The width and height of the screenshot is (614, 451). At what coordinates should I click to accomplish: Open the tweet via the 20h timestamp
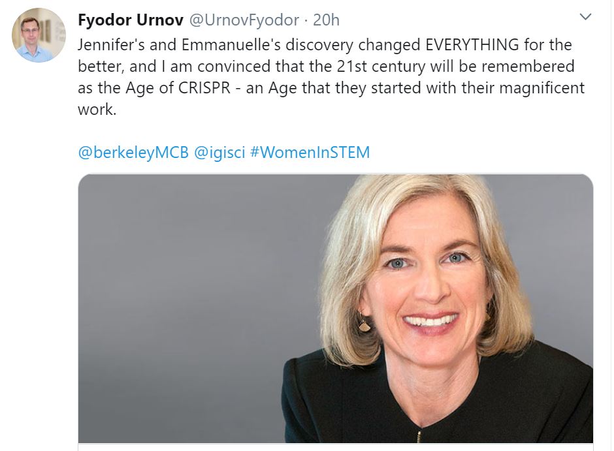point(326,20)
